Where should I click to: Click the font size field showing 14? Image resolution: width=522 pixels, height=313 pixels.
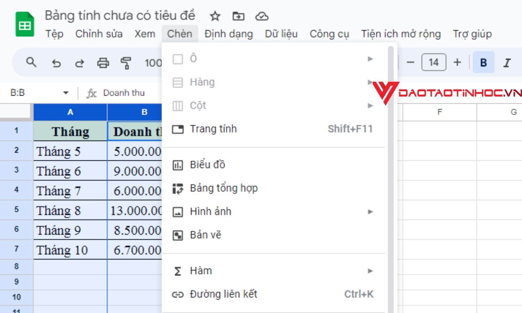tap(434, 62)
